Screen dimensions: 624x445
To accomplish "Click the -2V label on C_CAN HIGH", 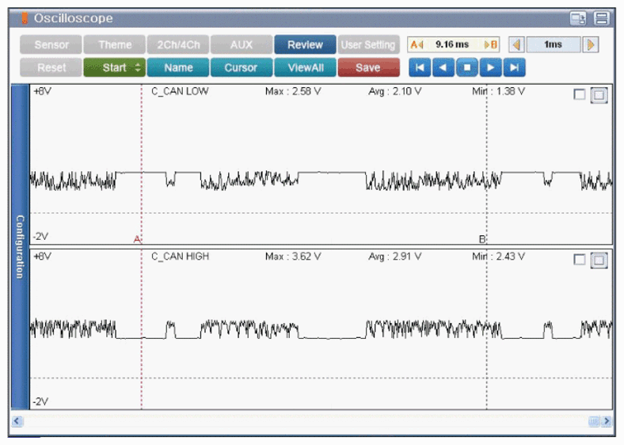I will (x=40, y=401).
